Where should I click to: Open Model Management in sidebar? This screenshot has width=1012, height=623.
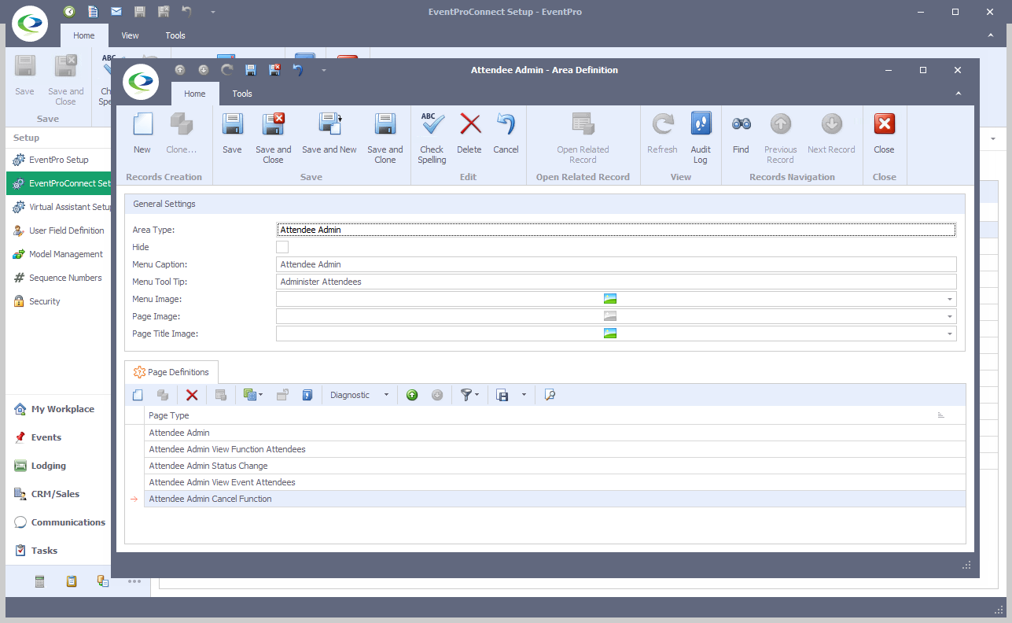[x=59, y=254]
